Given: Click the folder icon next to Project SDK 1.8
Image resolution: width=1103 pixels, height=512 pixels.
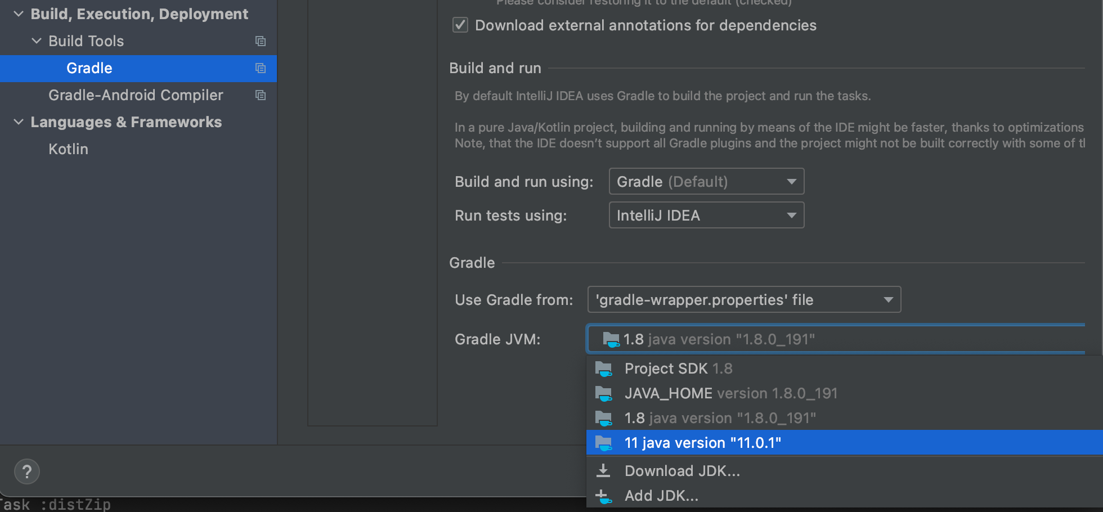Looking at the screenshot, I should [604, 369].
